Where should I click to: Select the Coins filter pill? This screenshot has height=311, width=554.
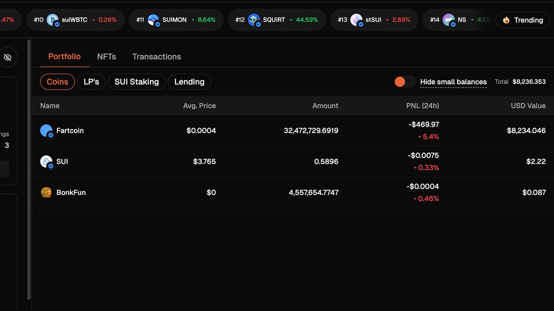(58, 82)
